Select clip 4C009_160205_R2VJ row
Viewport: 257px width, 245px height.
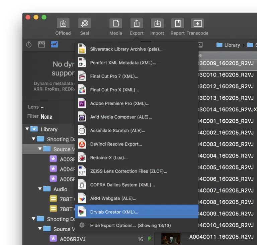pos(228,214)
